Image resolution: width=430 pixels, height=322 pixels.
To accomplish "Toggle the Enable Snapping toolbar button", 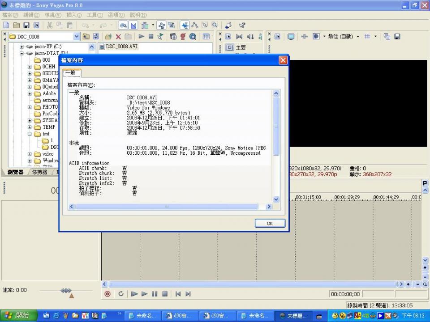I will pos(124,25).
